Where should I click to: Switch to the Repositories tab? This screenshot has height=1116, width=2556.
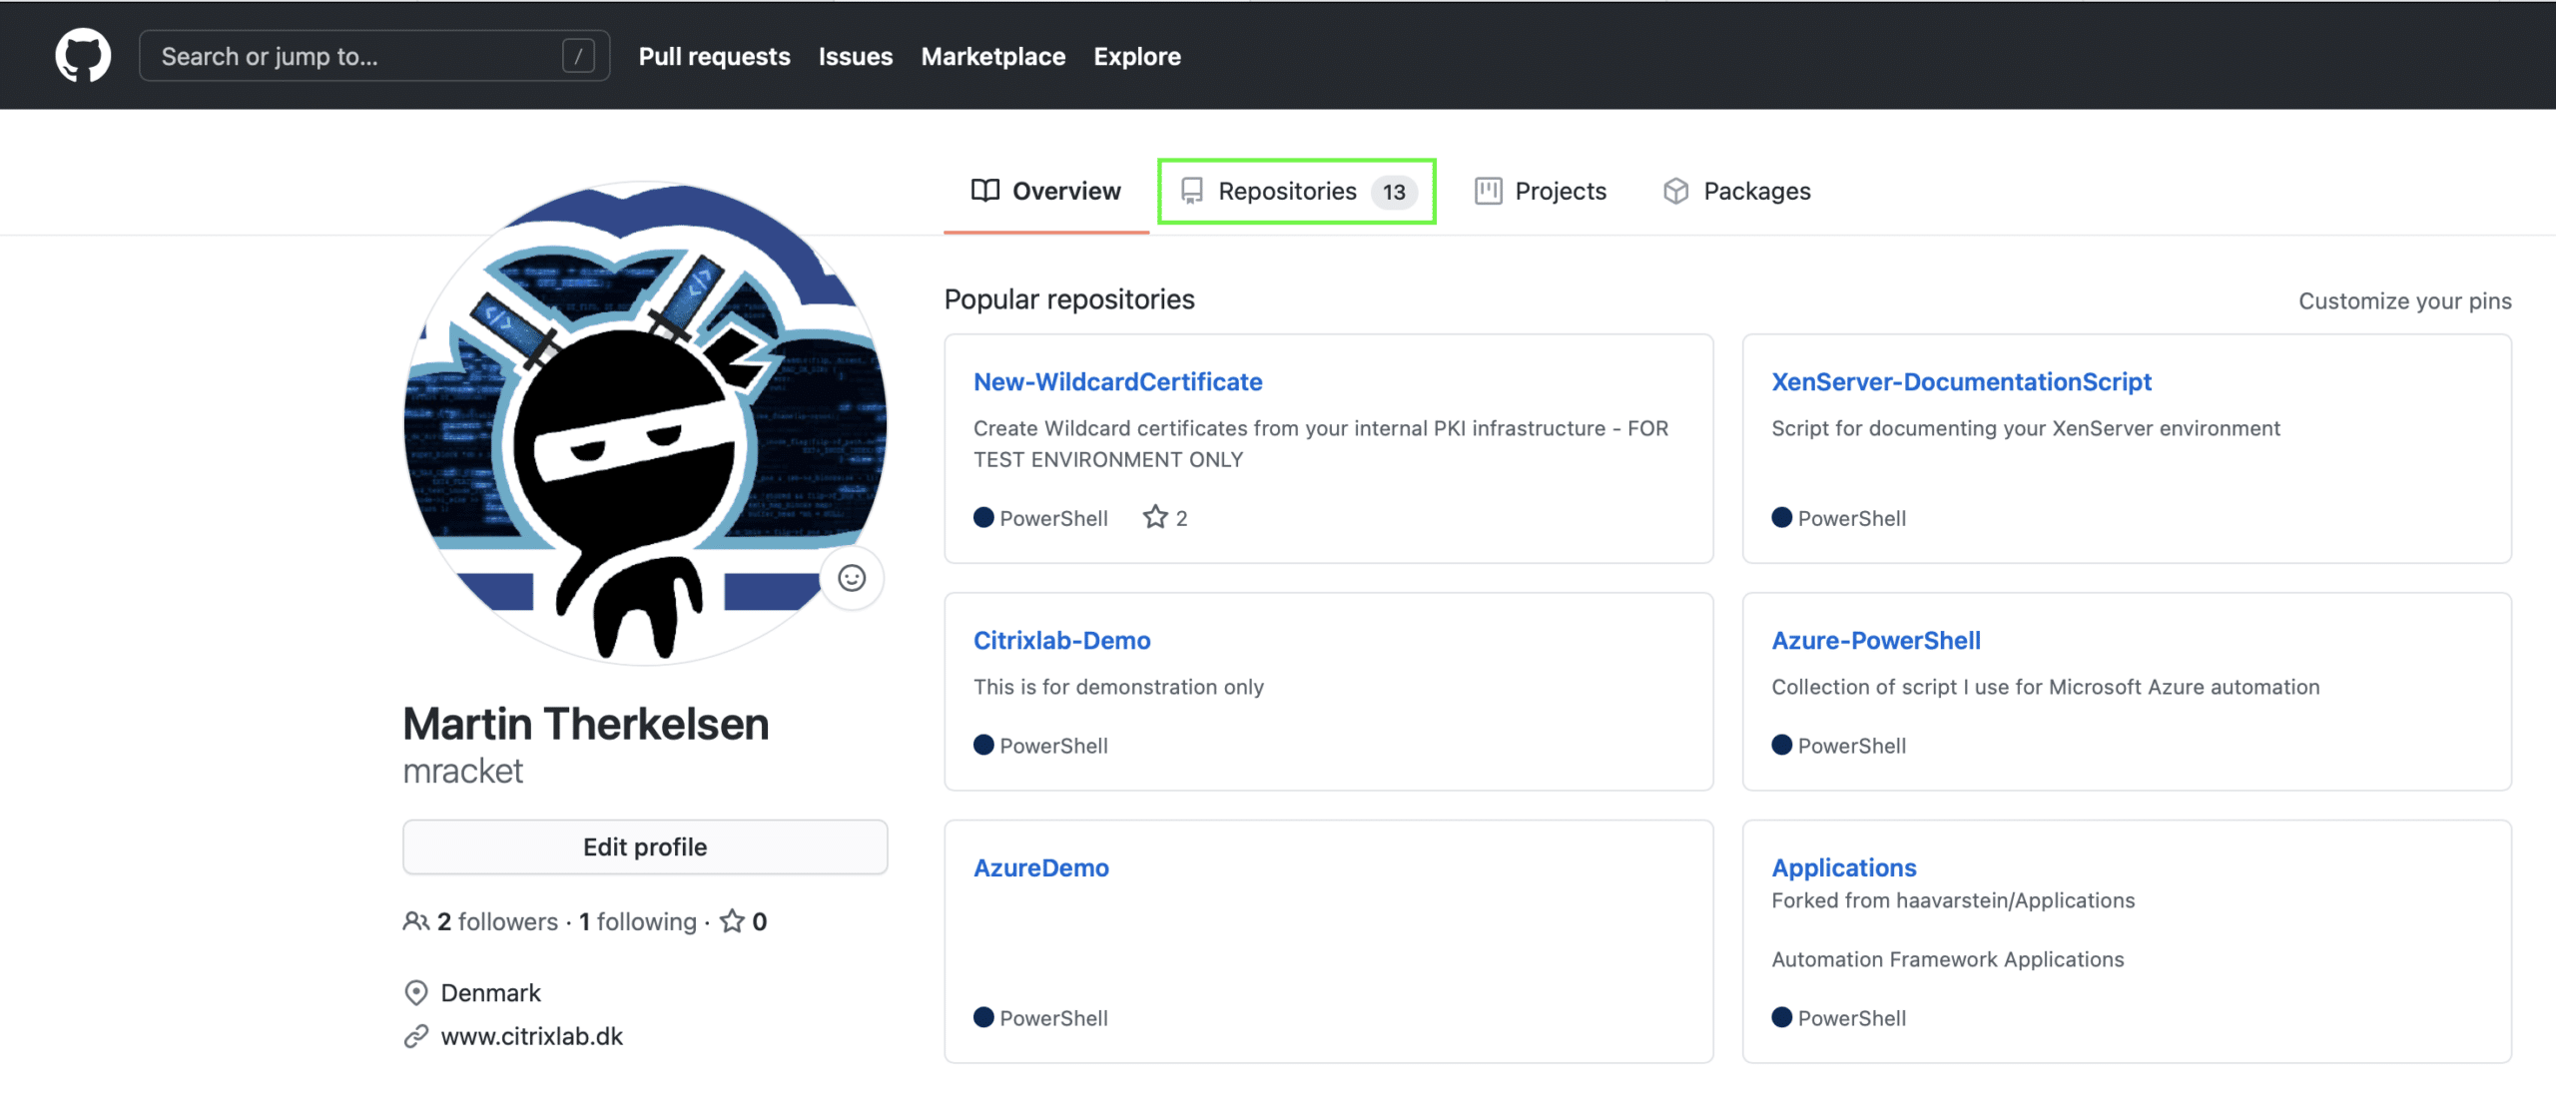click(x=1297, y=191)
